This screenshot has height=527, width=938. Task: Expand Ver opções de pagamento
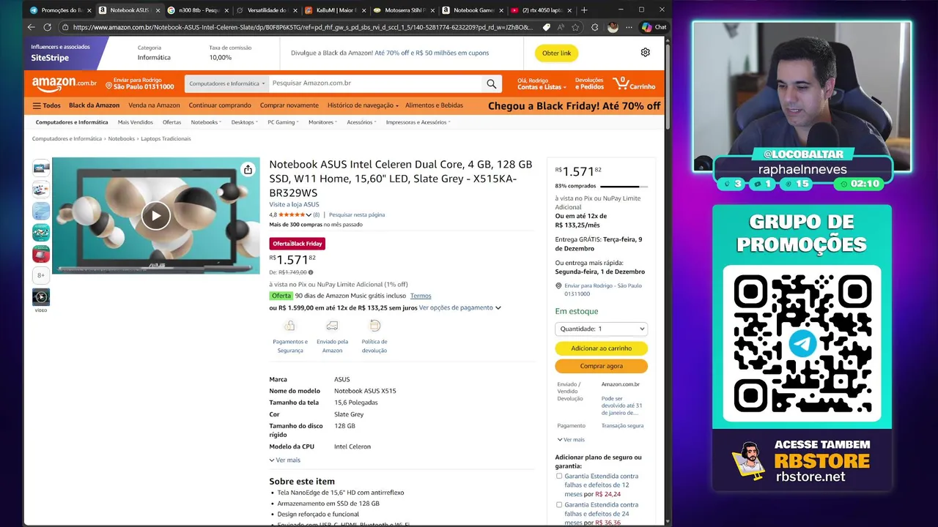coord(459,307)
